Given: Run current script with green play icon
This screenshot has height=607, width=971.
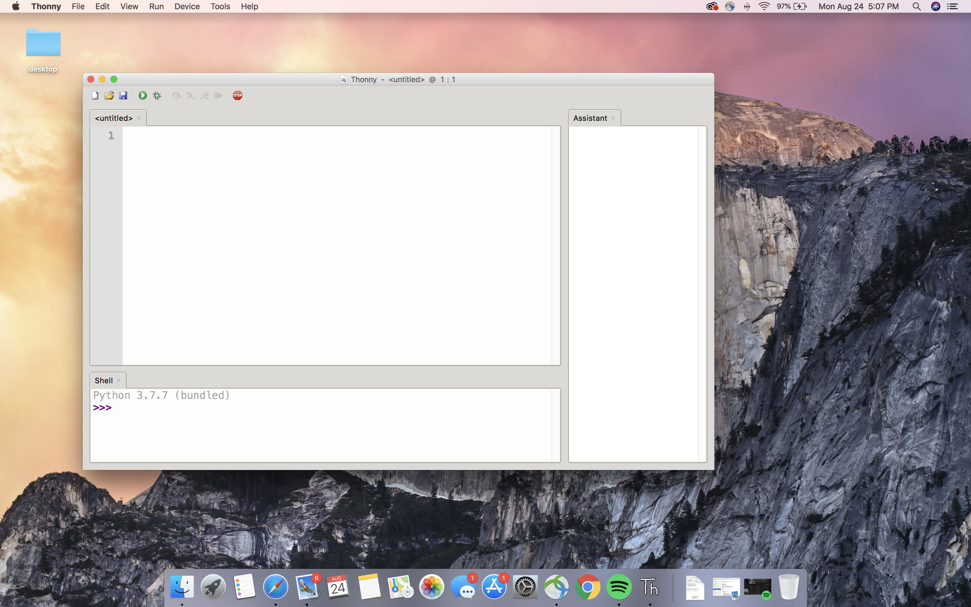Looking at the screenshot, I should click(142, 96).
